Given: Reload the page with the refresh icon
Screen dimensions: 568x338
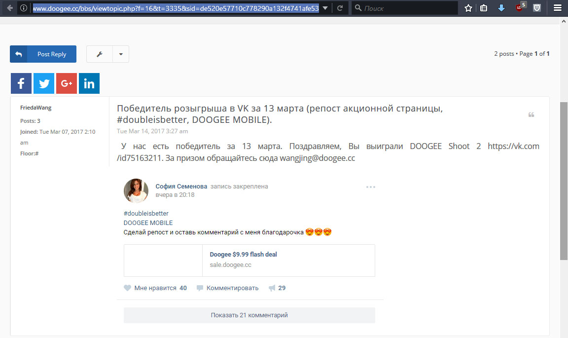Looking at the screenshot, I should 340,8.
